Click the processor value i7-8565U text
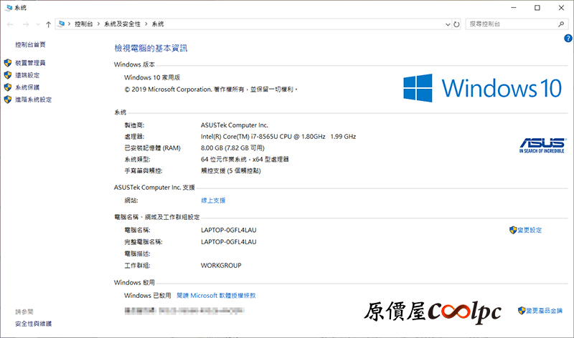Screen dimensions: 574x338 278,137
